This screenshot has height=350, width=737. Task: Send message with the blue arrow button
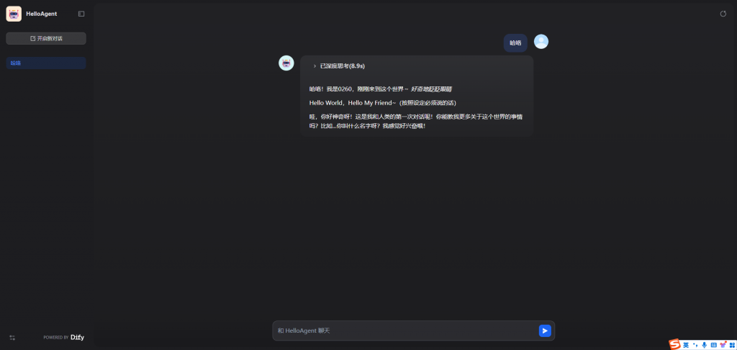click(545, 331)
